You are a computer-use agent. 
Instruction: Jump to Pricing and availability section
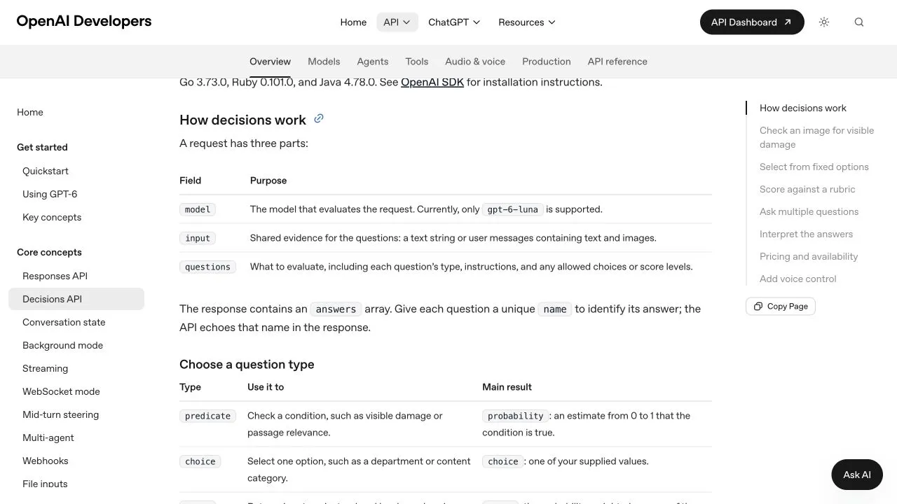[x=809, y=256]
